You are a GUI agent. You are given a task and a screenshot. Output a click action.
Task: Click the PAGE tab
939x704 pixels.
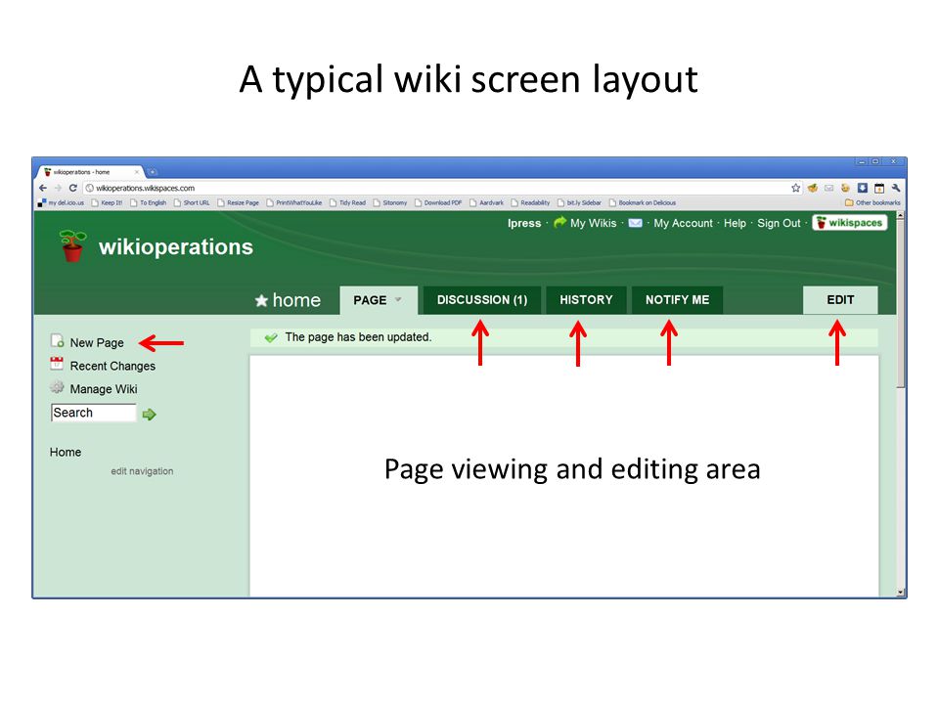pos(379,300)
